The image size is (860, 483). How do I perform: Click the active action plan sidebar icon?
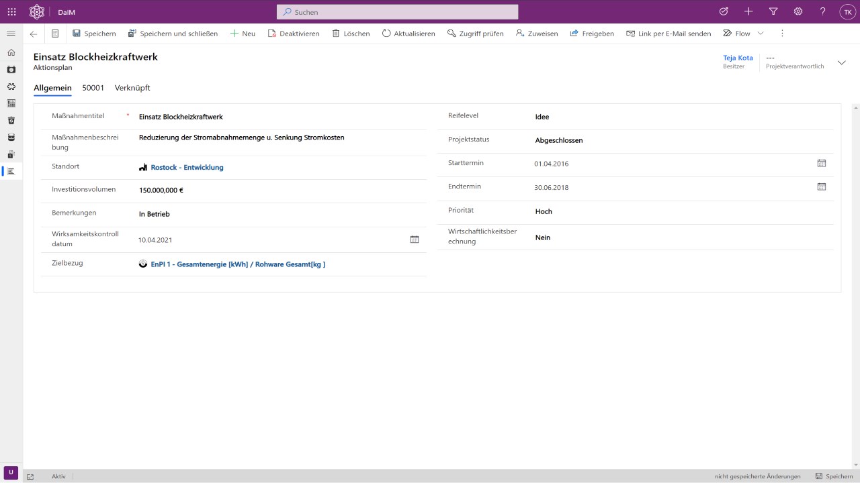[x=11, y=171]
